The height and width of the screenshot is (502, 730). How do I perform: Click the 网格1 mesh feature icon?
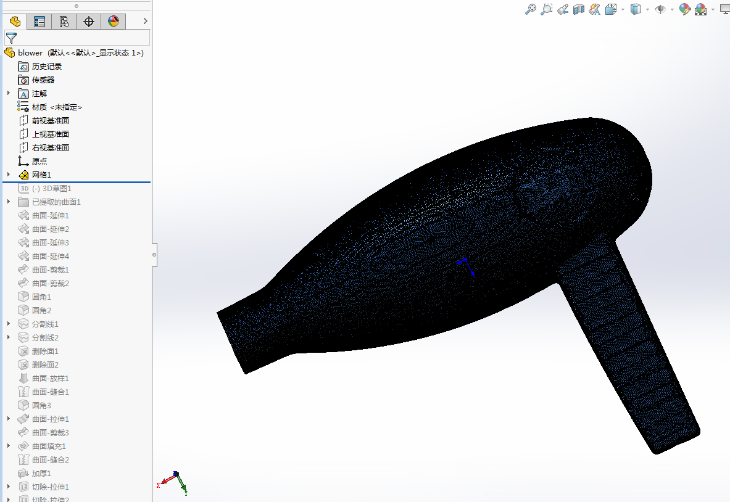point(23,175)
